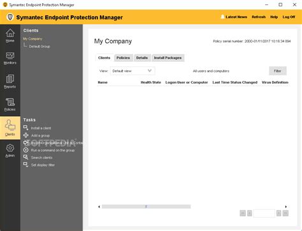Go to the previous page button

pyautogui.click(x=250, y=213)
